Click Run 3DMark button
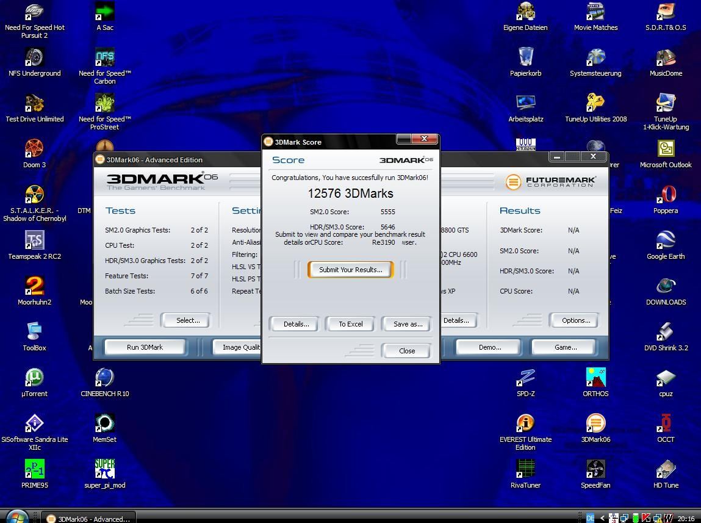 point(145,347)
